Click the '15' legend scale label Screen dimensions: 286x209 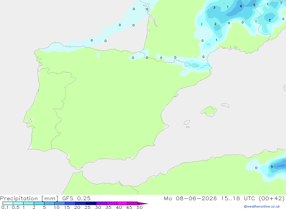coord(67,207)
